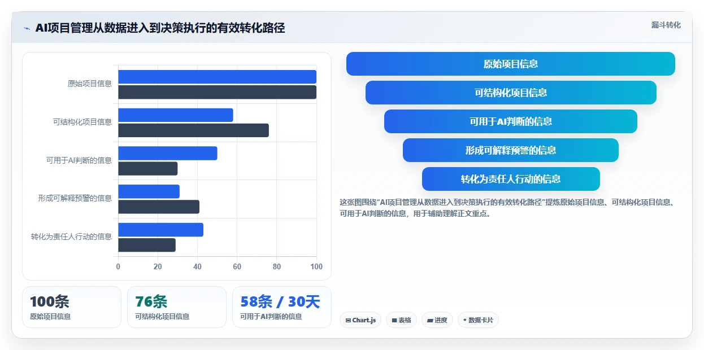Select the 可结构化项目信息 funnel stage
Image resolution: width=704 pixels, height=350 pixels.
pos(511,93)
